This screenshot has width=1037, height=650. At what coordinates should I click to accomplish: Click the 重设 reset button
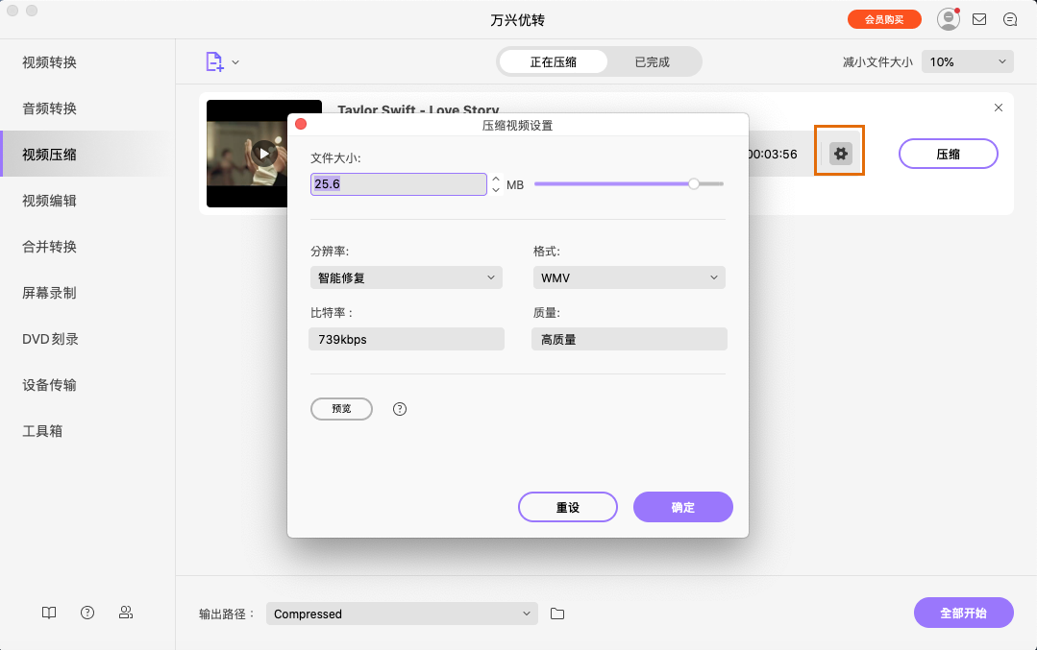click(567, 507)
